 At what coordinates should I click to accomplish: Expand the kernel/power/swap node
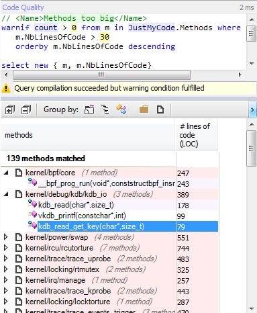click(x=6, y=237)
